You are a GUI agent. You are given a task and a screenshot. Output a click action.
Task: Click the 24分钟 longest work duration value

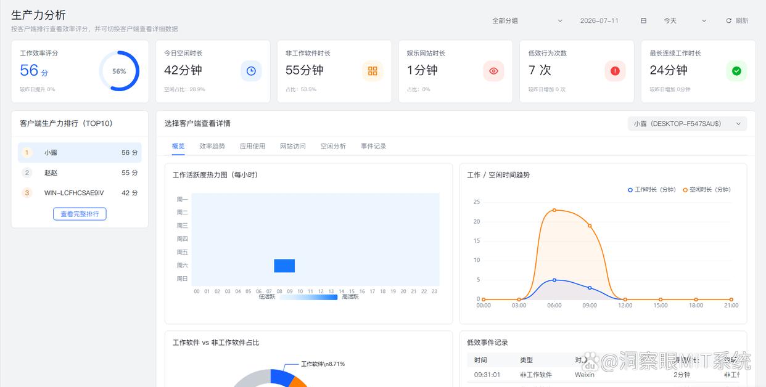click(669, 70)
